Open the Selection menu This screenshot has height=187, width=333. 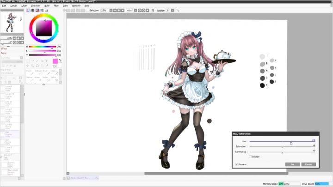point(36,6)
